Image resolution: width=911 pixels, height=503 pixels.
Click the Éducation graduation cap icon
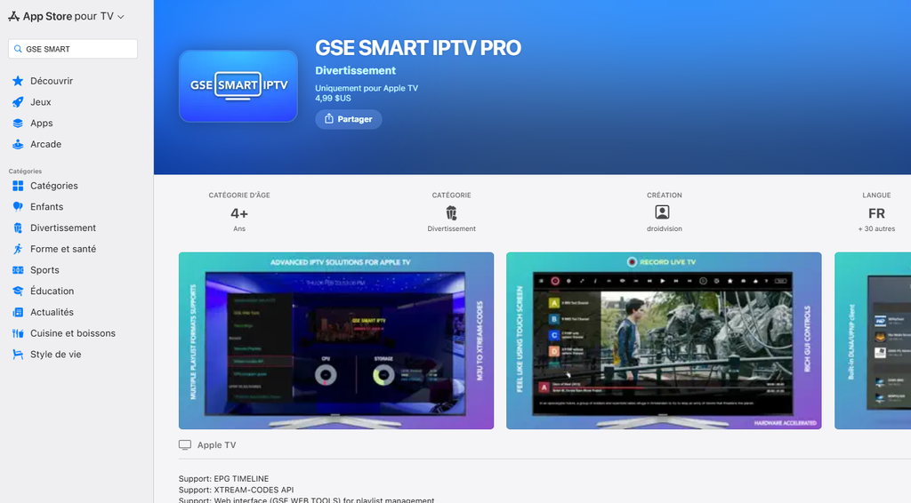tap(18, 291)
